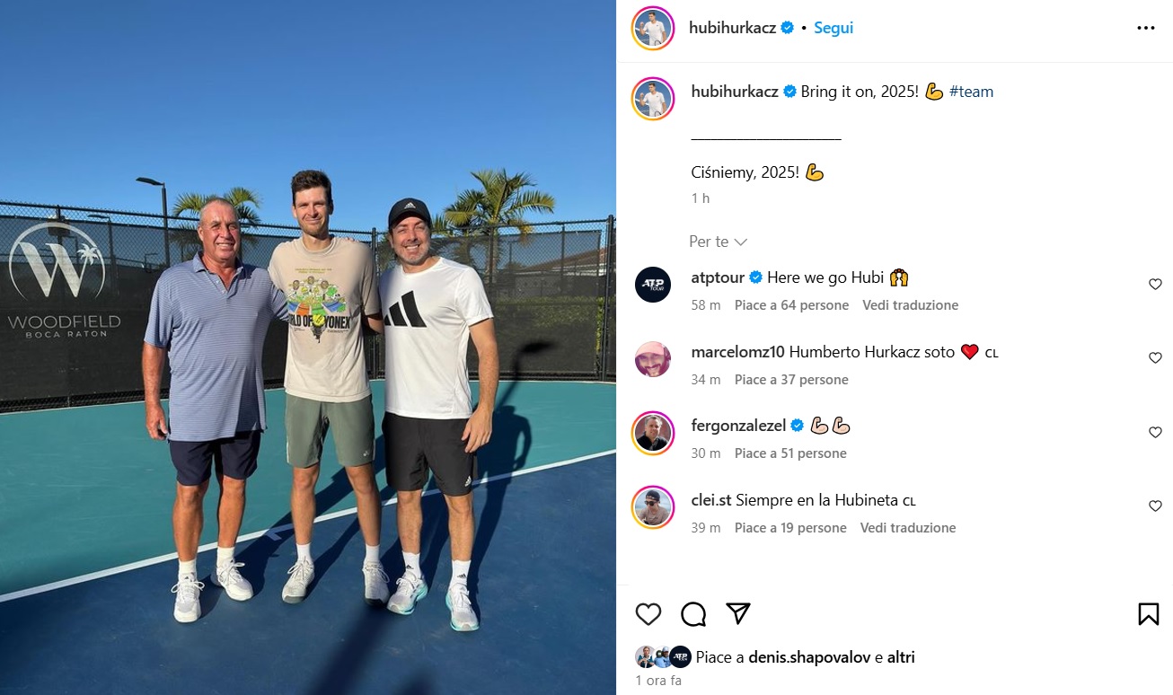This screenshot has width=1173, height=695.
Task: Like the atptour comment
Action: point(1156,285)
